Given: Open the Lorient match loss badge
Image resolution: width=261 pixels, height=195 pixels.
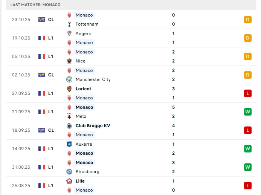Looking at the screenshot, I should (x=247, y=93).
